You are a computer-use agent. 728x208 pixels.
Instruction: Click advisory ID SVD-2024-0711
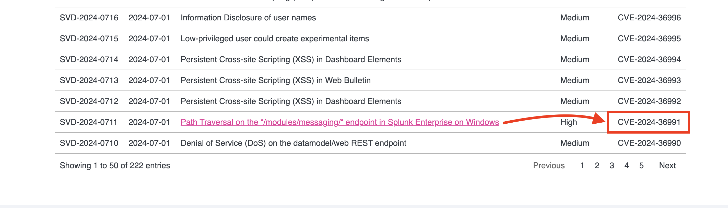pyautogui.click(x=88, y=122)
